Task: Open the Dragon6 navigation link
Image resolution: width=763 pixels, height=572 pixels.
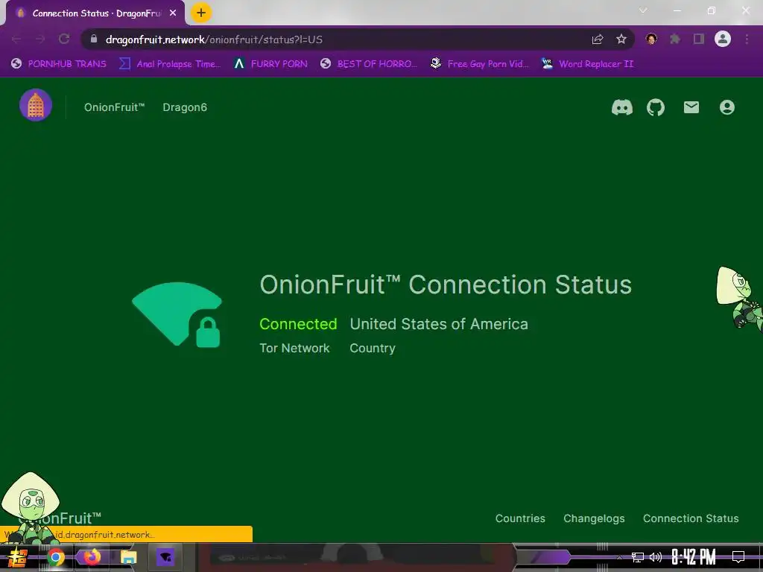Action: click(185, 107)
